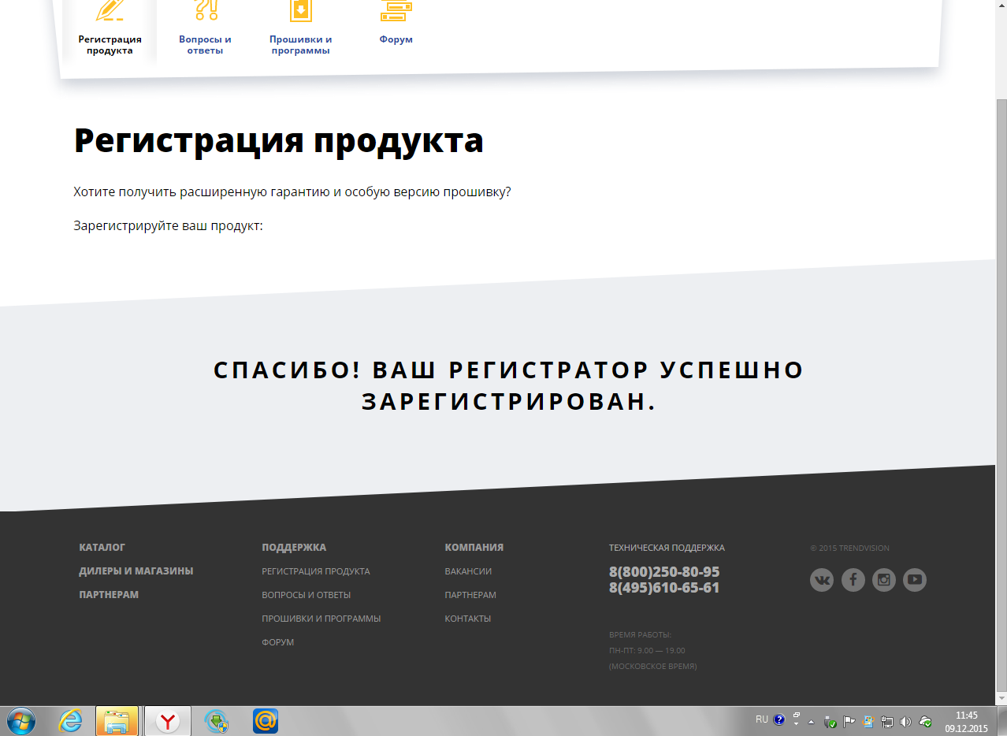Viewport: 1007px width, 736px height.
Task: Click the YouTube icon in footer
Action: 915,580
